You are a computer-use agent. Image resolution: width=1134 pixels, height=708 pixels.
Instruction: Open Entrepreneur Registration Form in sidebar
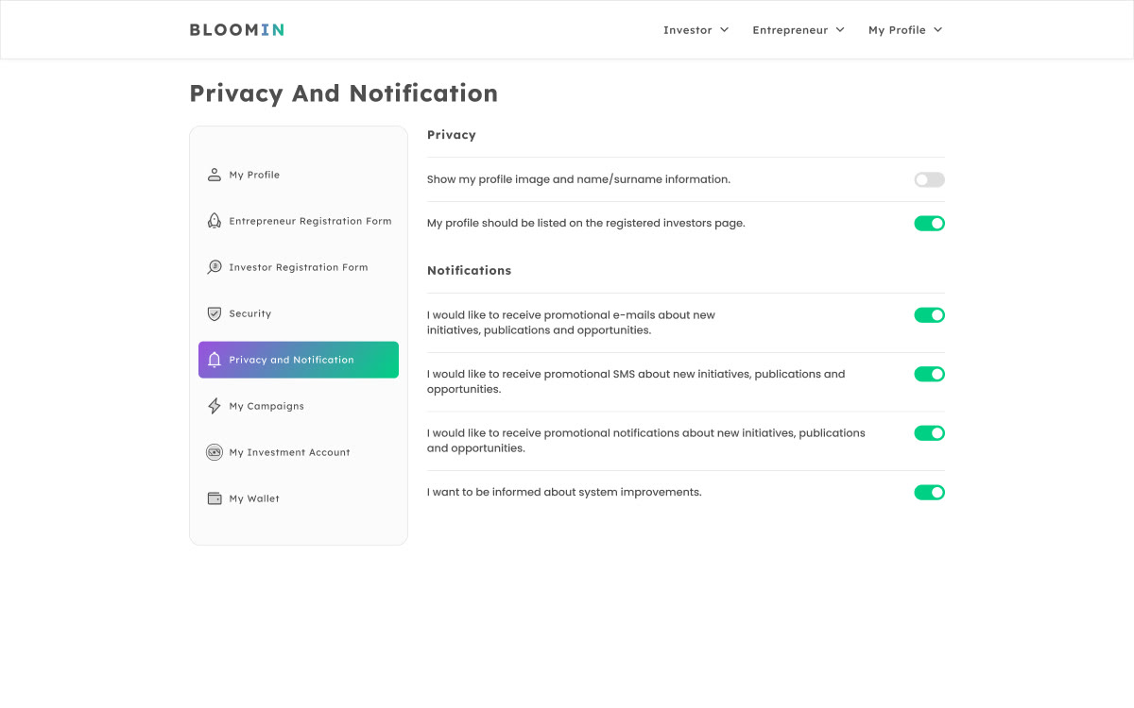tap(299, 221)
